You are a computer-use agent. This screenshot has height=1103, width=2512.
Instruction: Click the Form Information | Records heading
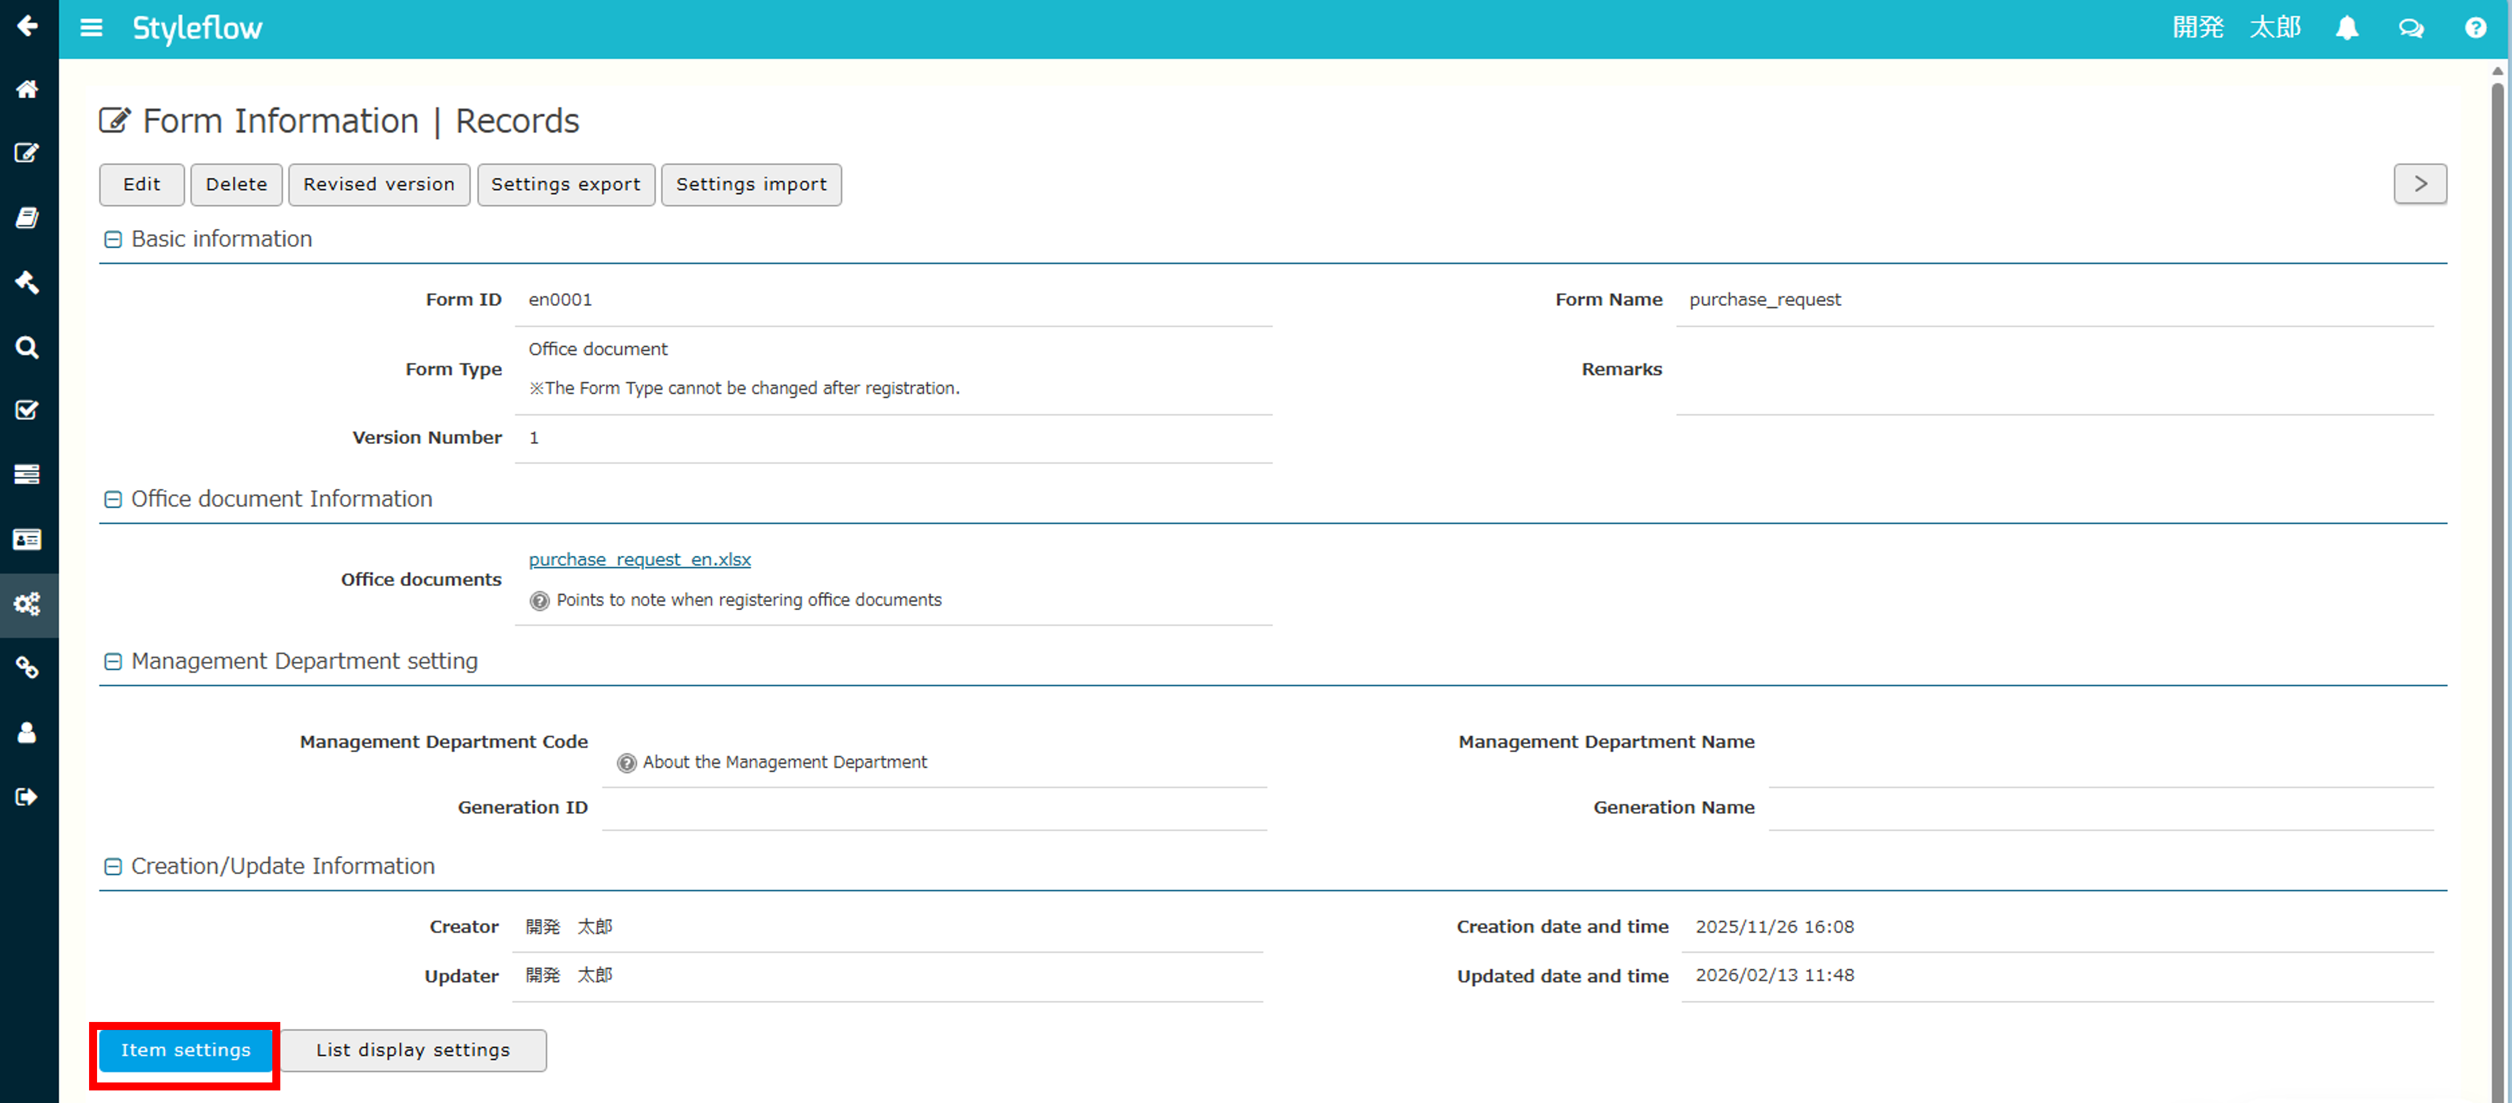click(361, 121)
